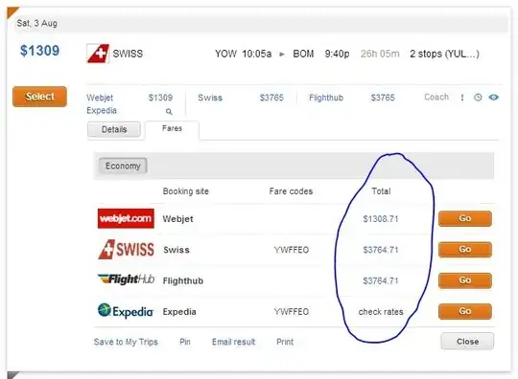Click the Coach cabin label
Image resolution: width=518 pixels, height=379 pixels.
coord(436,97)
